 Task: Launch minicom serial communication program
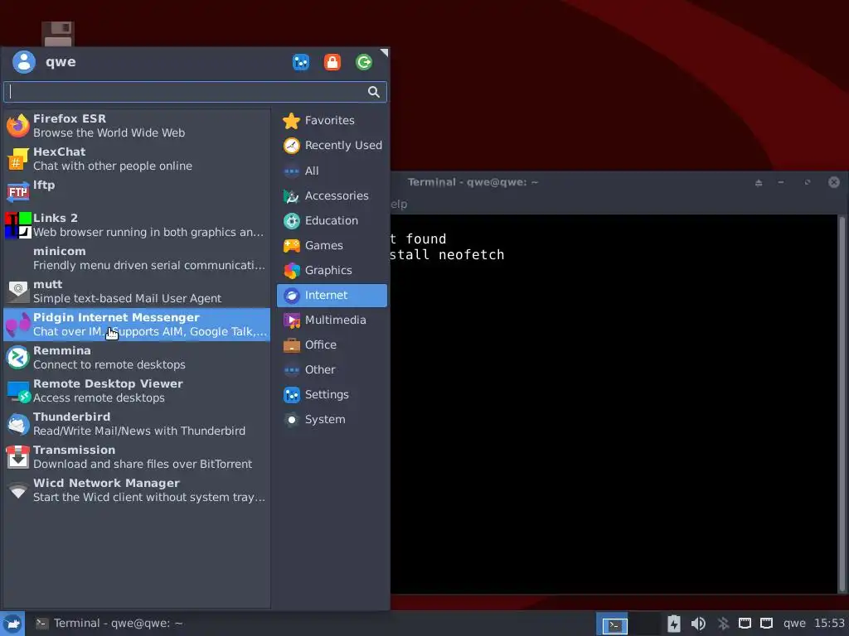click(137, 258)
